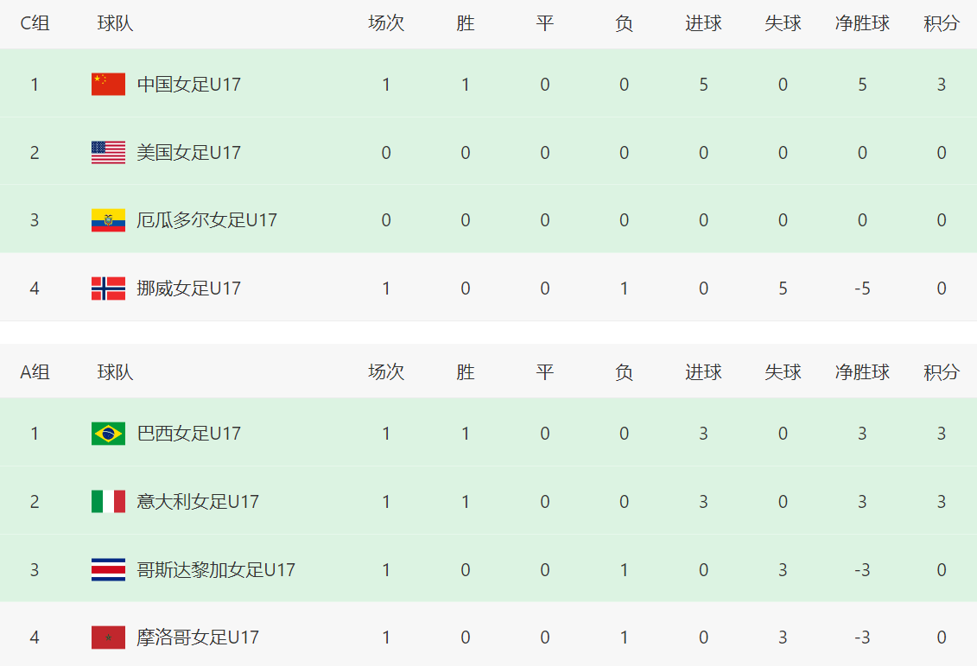This screenshot has height=666, width=977.
Task: Open the 中国女足U17 team link
Action: 188,85
